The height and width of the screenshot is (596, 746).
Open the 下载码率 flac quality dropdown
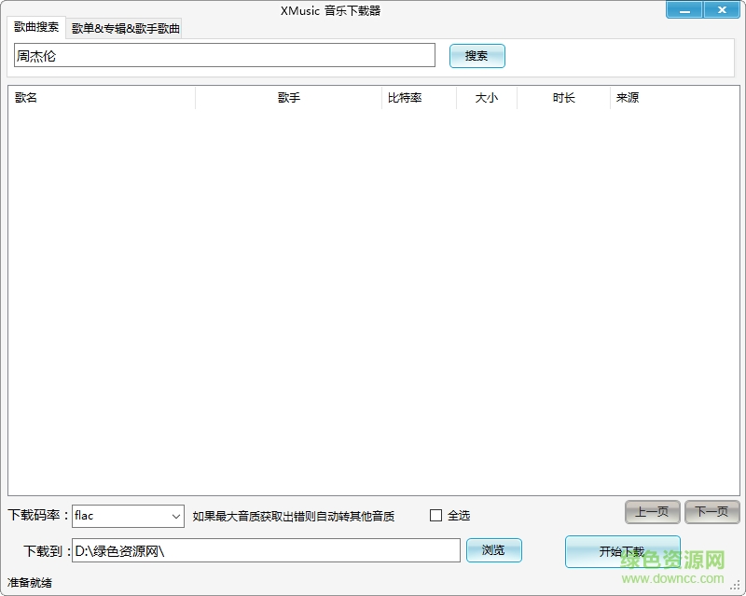coord(128,516)
